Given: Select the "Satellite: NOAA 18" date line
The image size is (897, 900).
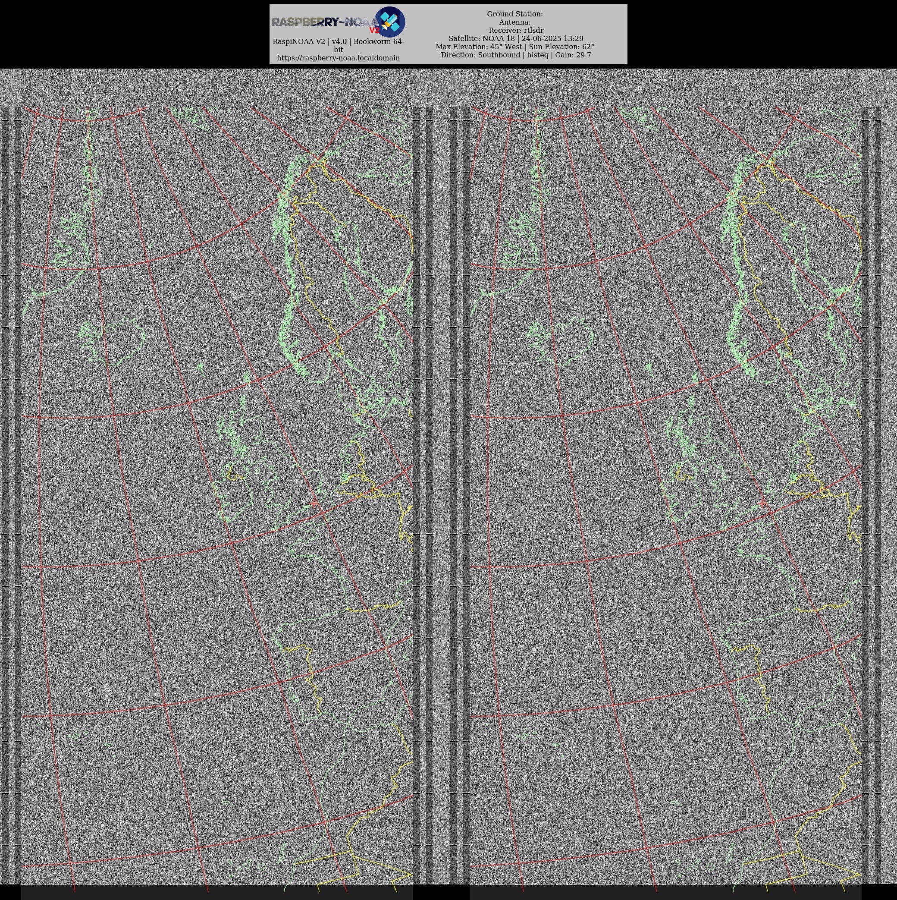Looking at the screenshot, I should pyautogui.click(x=516, y=38).
